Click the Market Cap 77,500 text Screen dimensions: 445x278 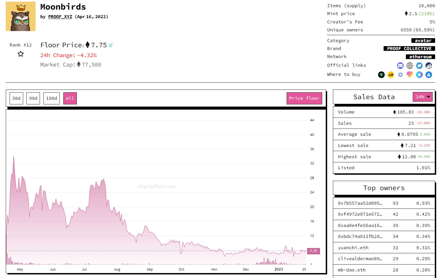coord(71,65)
